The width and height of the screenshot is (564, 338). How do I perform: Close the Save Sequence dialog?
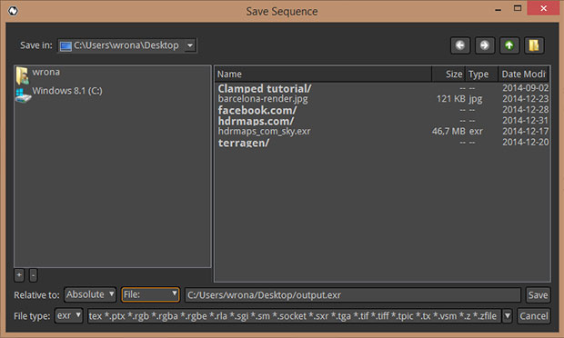click(x=543, y=8)
